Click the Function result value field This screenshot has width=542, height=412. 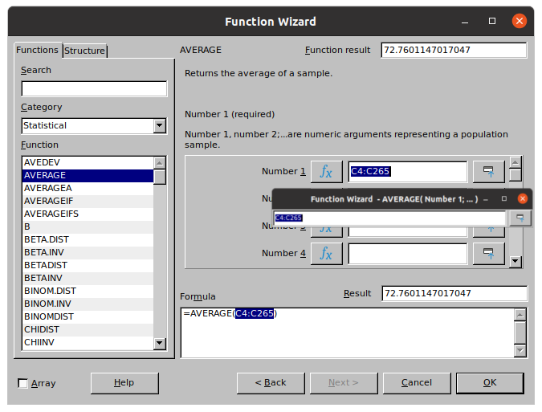(x=454, y=50)
